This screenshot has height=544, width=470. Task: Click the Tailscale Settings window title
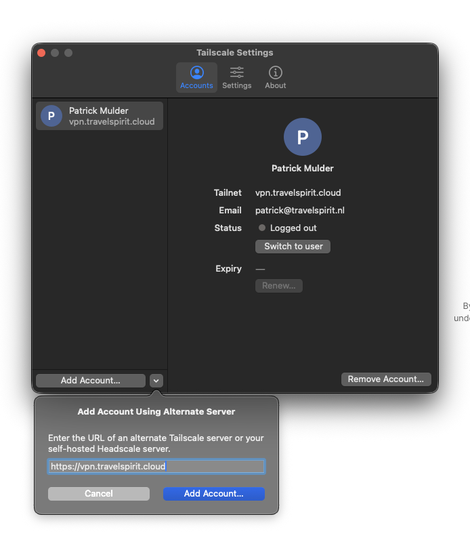click(x=235, y=53)
